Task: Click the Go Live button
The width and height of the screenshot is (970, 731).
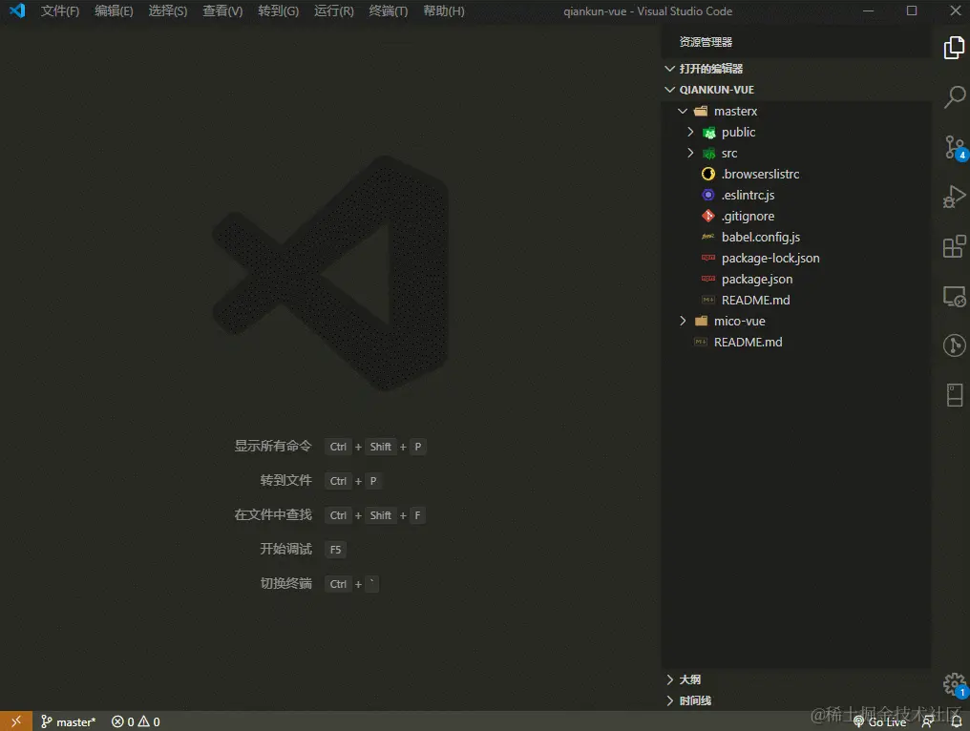Action: (879, 721)
